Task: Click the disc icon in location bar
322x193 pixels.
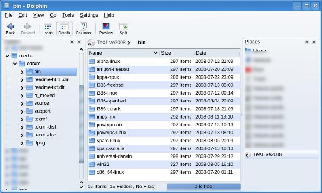Action: tap(91, 43)
